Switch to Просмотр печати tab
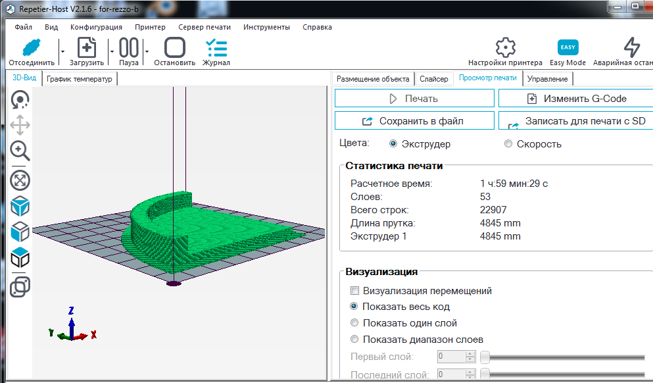The height and width of the screenshot is (383, 653). [488, 78]
